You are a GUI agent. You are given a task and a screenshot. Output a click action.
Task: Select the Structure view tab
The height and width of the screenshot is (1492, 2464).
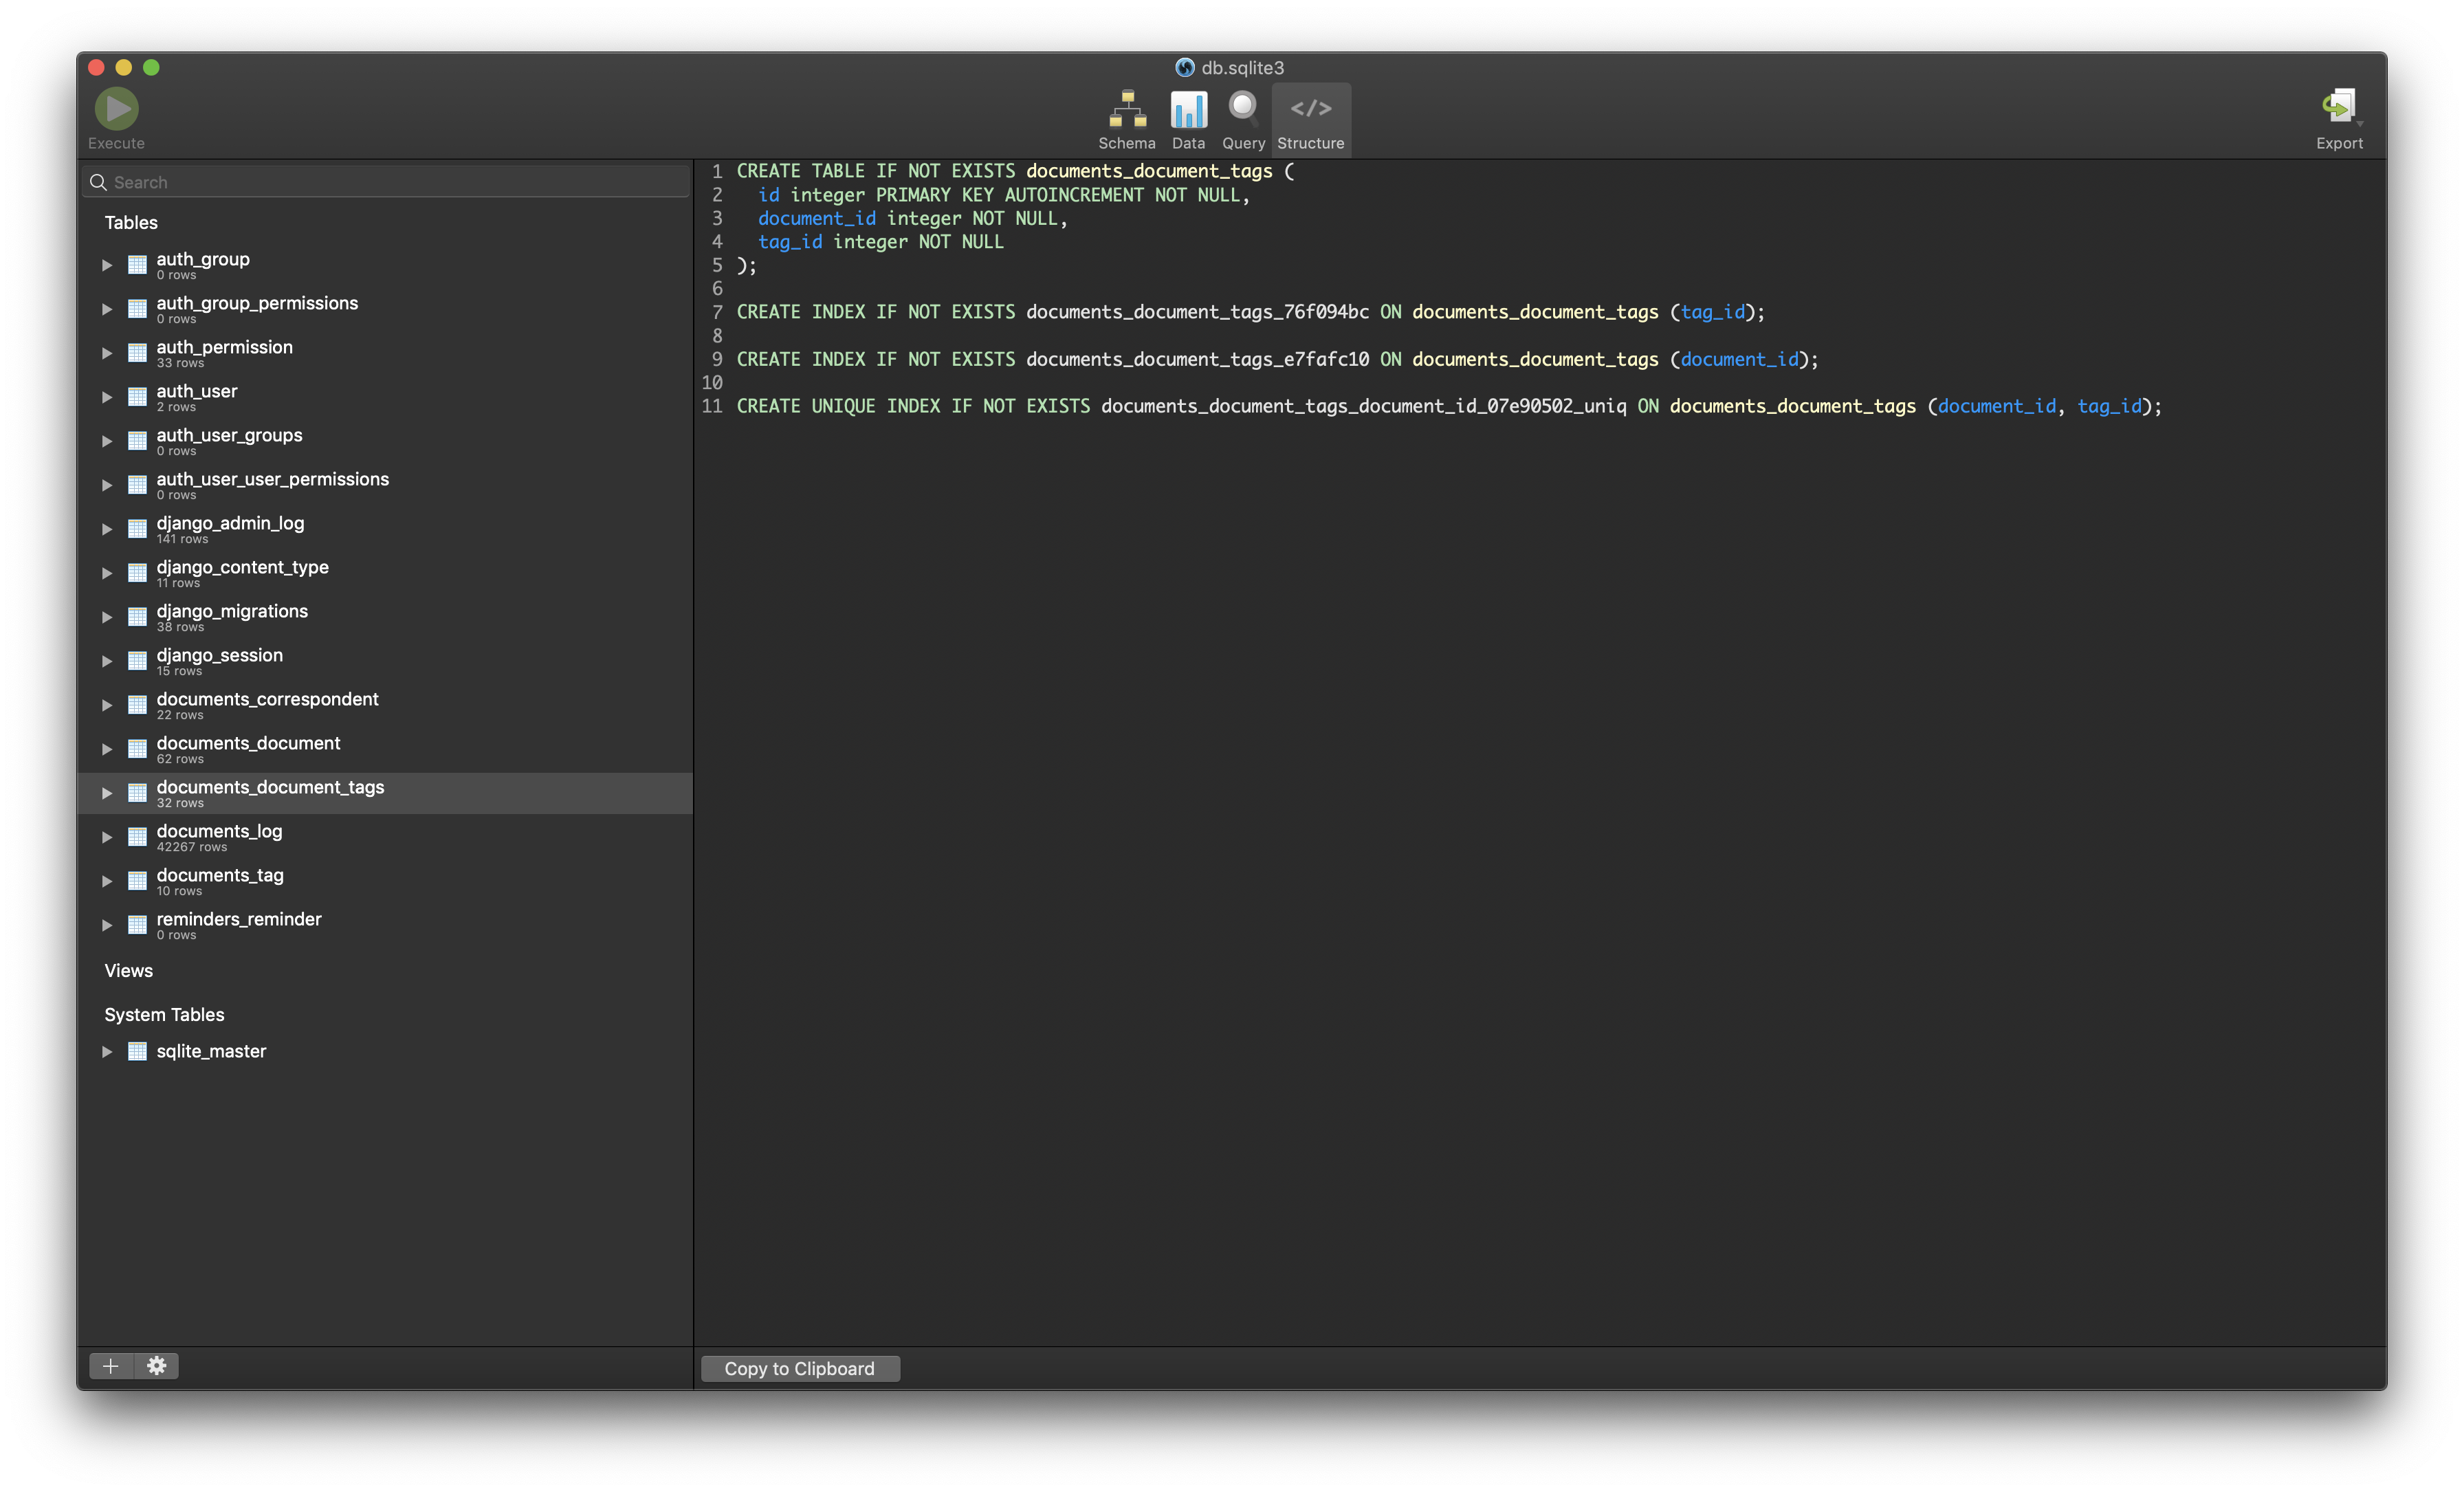coord(1310,120)
